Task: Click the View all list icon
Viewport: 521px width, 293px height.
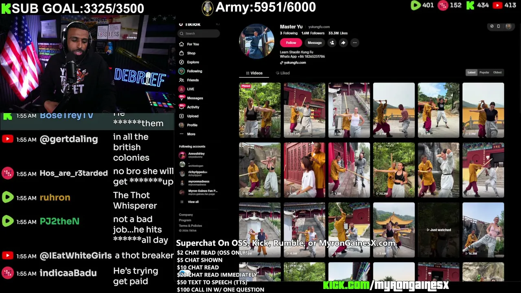Action: coord(182,202)
